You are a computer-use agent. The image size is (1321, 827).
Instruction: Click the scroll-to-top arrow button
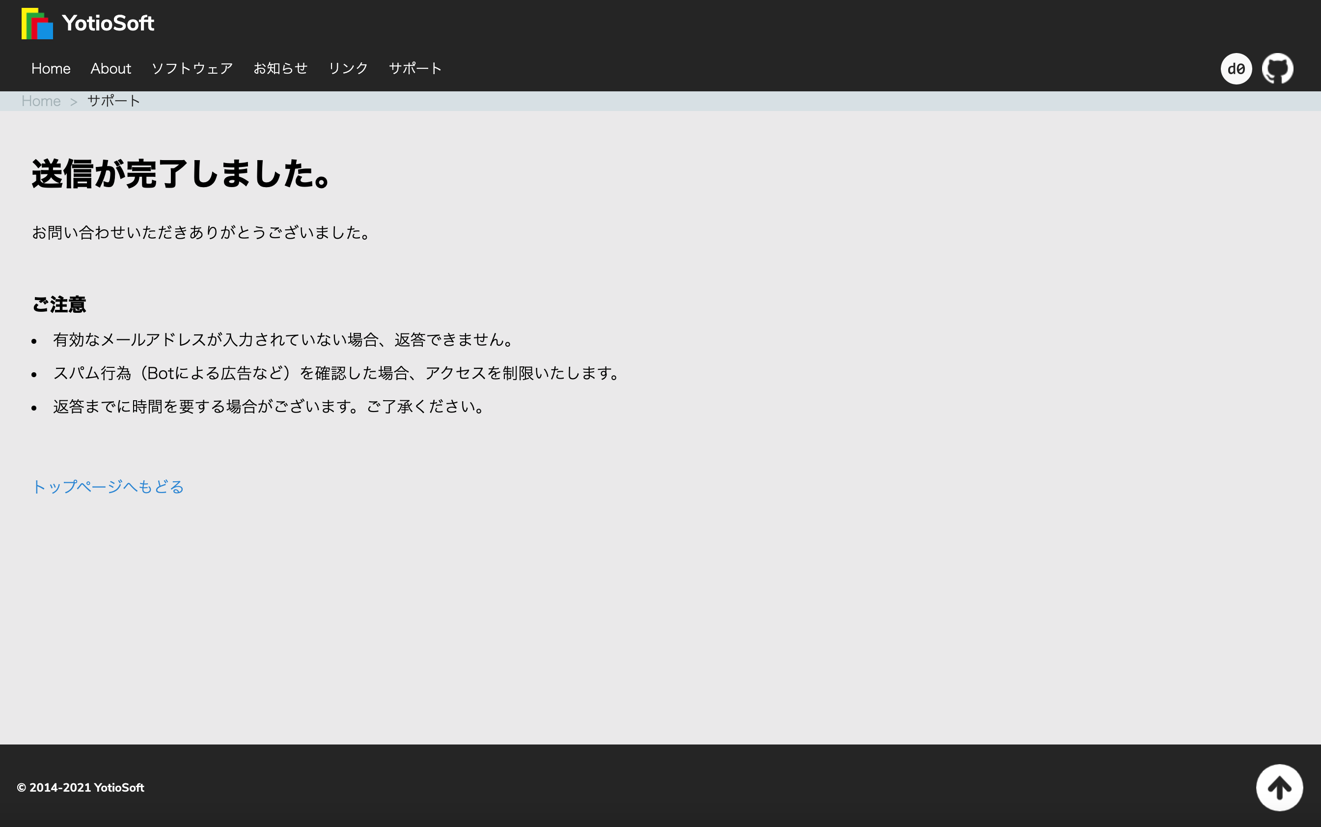click(1279, 788)
